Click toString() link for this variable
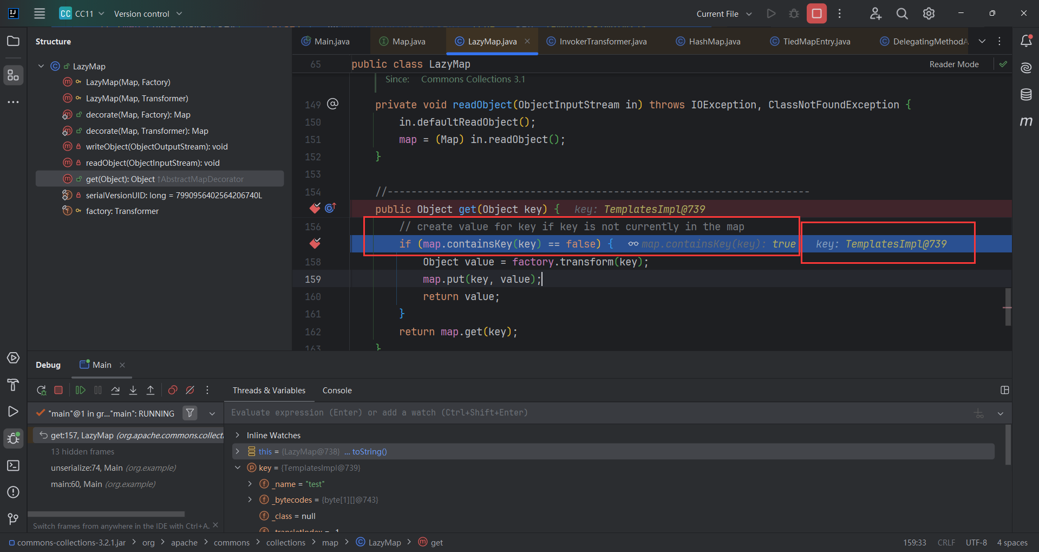This screenshot has width=1039, height=552. [370, 451]
